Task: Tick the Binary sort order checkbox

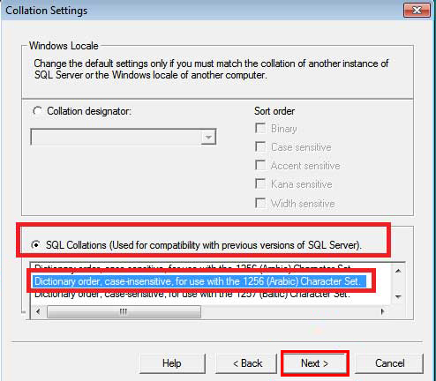Action: (x=260, y=128)
